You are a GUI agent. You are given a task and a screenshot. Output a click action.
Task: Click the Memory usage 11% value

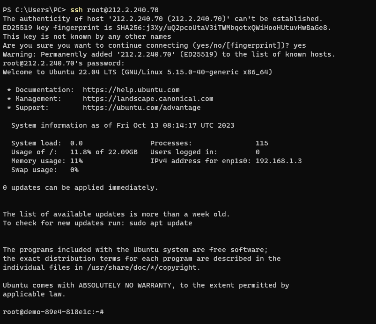coord(76,161)
